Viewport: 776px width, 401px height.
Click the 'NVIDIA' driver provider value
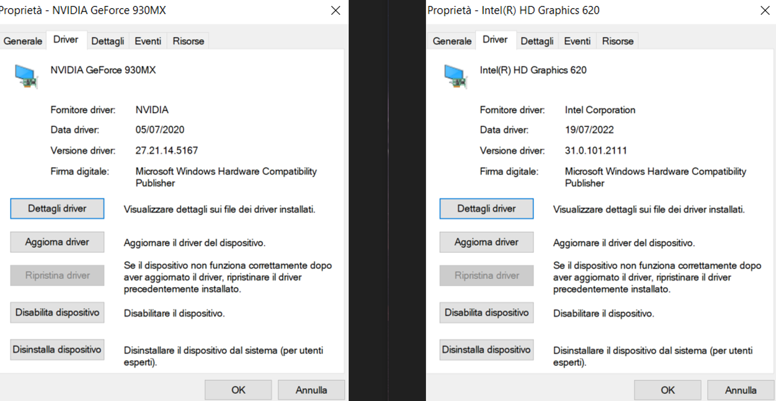pyautogui.click(x=152, y=110)
